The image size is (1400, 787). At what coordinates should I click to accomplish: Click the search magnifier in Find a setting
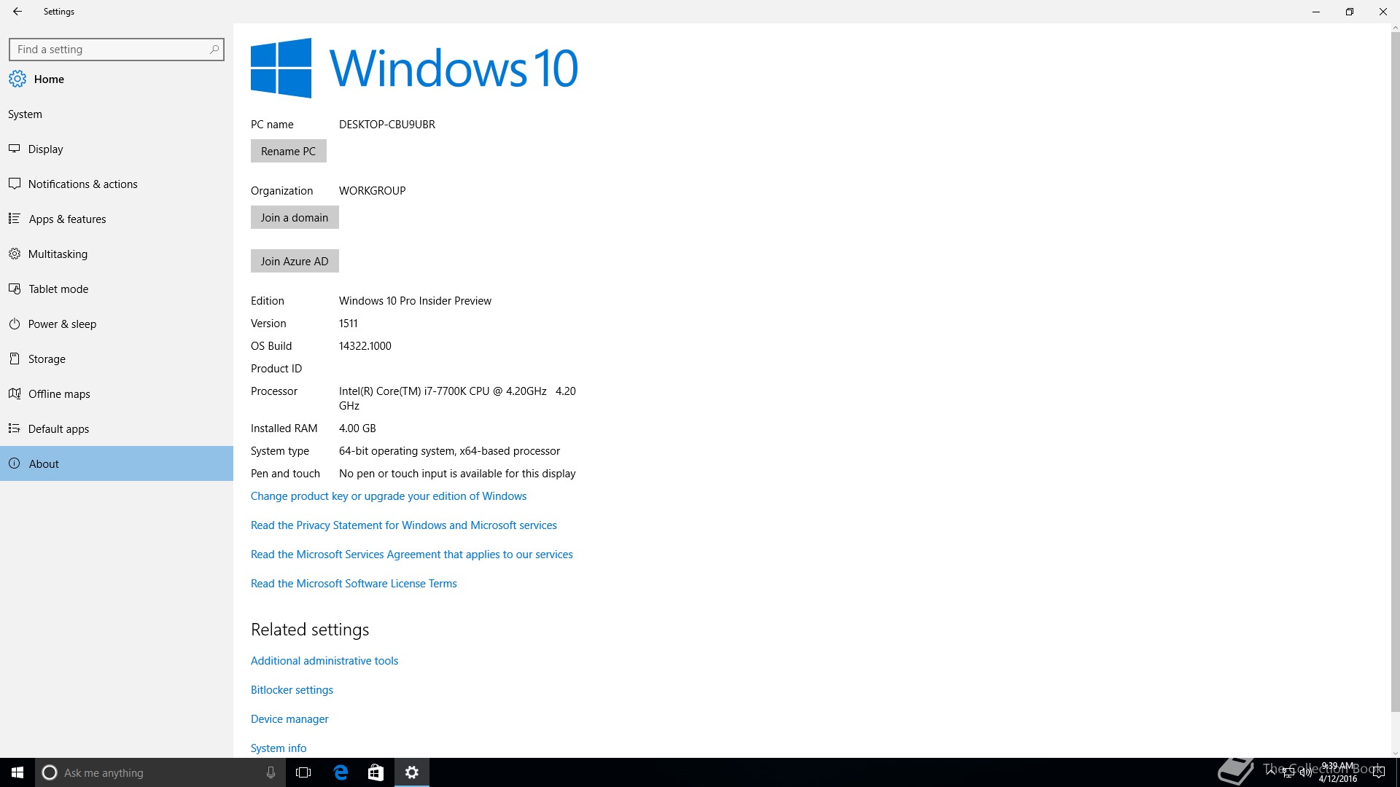click(214, 50)
